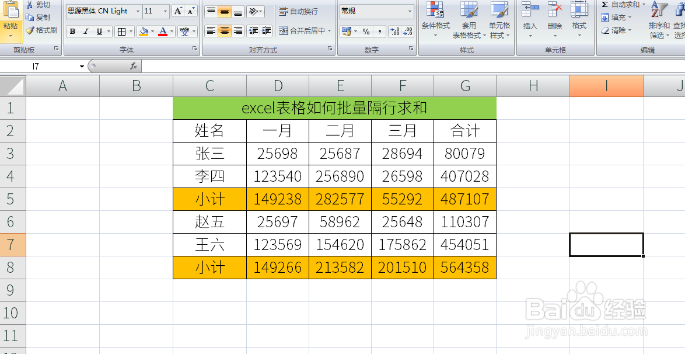
Task: Set bottom vertical alignment
Action: [x=237, y=11]
